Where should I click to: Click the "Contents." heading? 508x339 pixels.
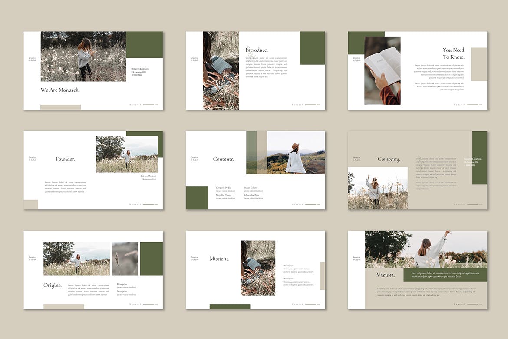pos(223,159)
